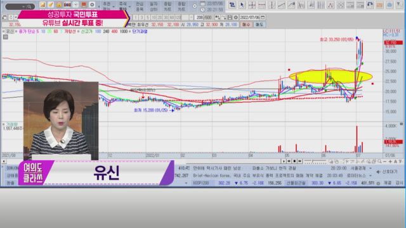The height and width of the screenshot is (228, 406).
Task: Open the second 종합차트 menu item
Action: 181,6
